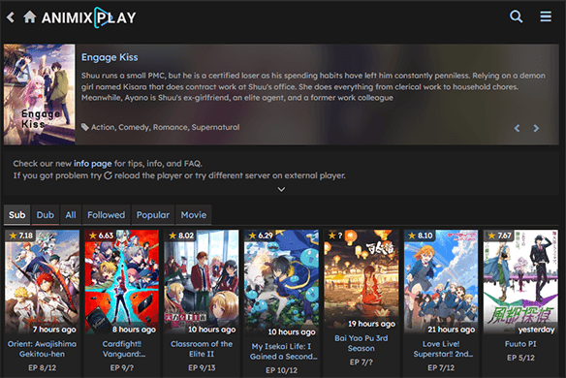Viewport: 566px width, 378px height.
Task: Click 'EP 9/13' under Classroom of the Elite
Action: (x=202, y=367)
